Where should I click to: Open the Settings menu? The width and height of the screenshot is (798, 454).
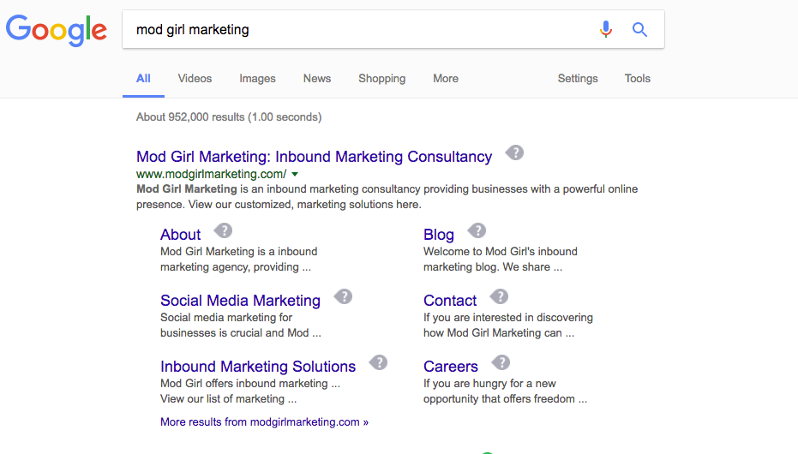coord(578,78)
